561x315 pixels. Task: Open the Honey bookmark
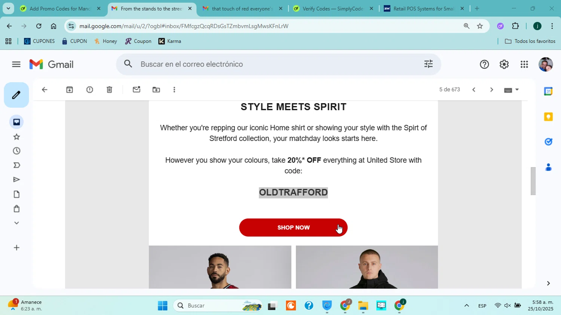(106, 41)
